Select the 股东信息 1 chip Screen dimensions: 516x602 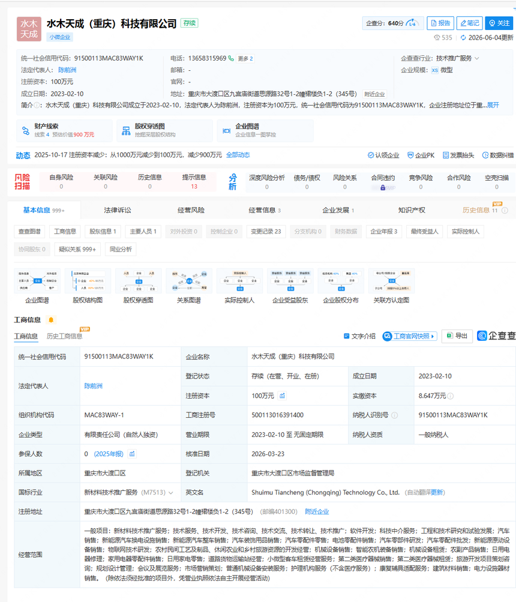(103, 232)
